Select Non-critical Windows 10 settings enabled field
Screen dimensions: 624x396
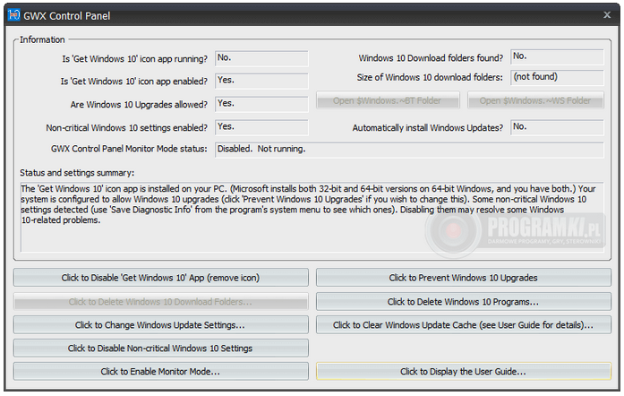coord(261,127)
